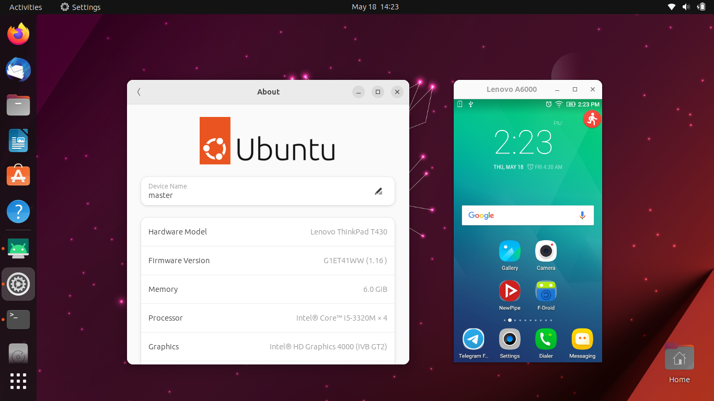
Task: Tap the large 2:23 clock widget
Action: pos(523,142)
